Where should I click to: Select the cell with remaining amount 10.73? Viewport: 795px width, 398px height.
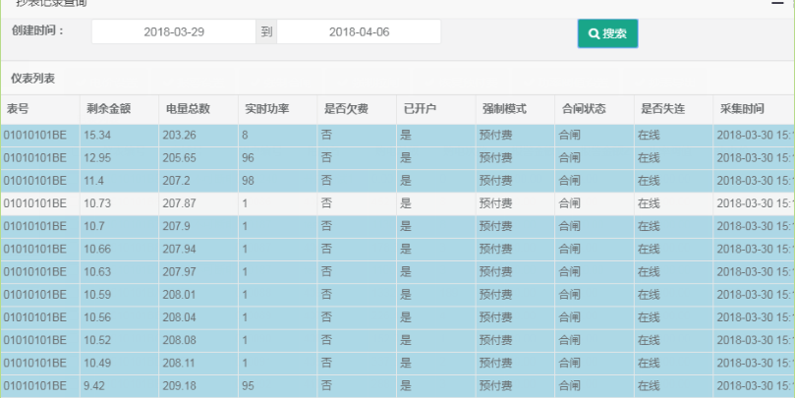point(98,203)
